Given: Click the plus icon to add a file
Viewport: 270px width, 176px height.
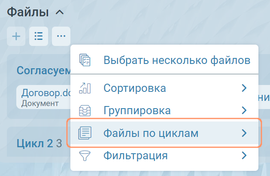Looking at the screenshot, I should click(x=16, y=36).
